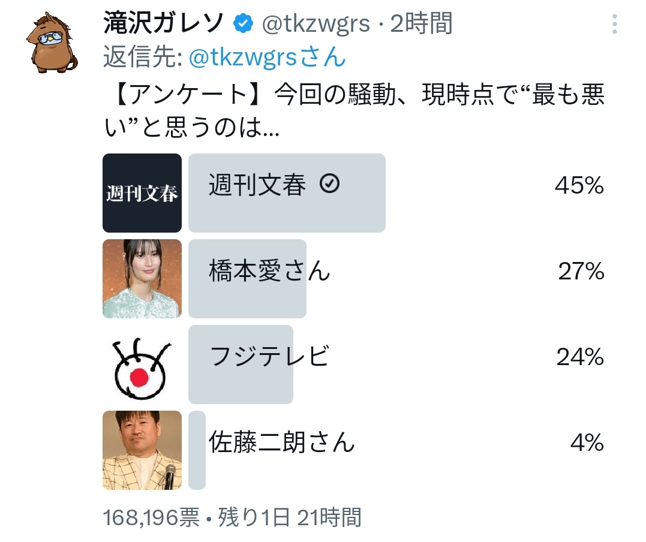Image resolution: width=646 pixels, height=542 pixels.
Task: Click the @tkzwgrs handle in header
Action: [x=316, y=24]
